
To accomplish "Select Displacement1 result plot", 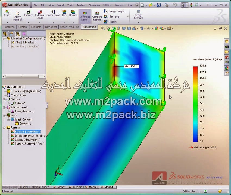I will coord(30,136).
